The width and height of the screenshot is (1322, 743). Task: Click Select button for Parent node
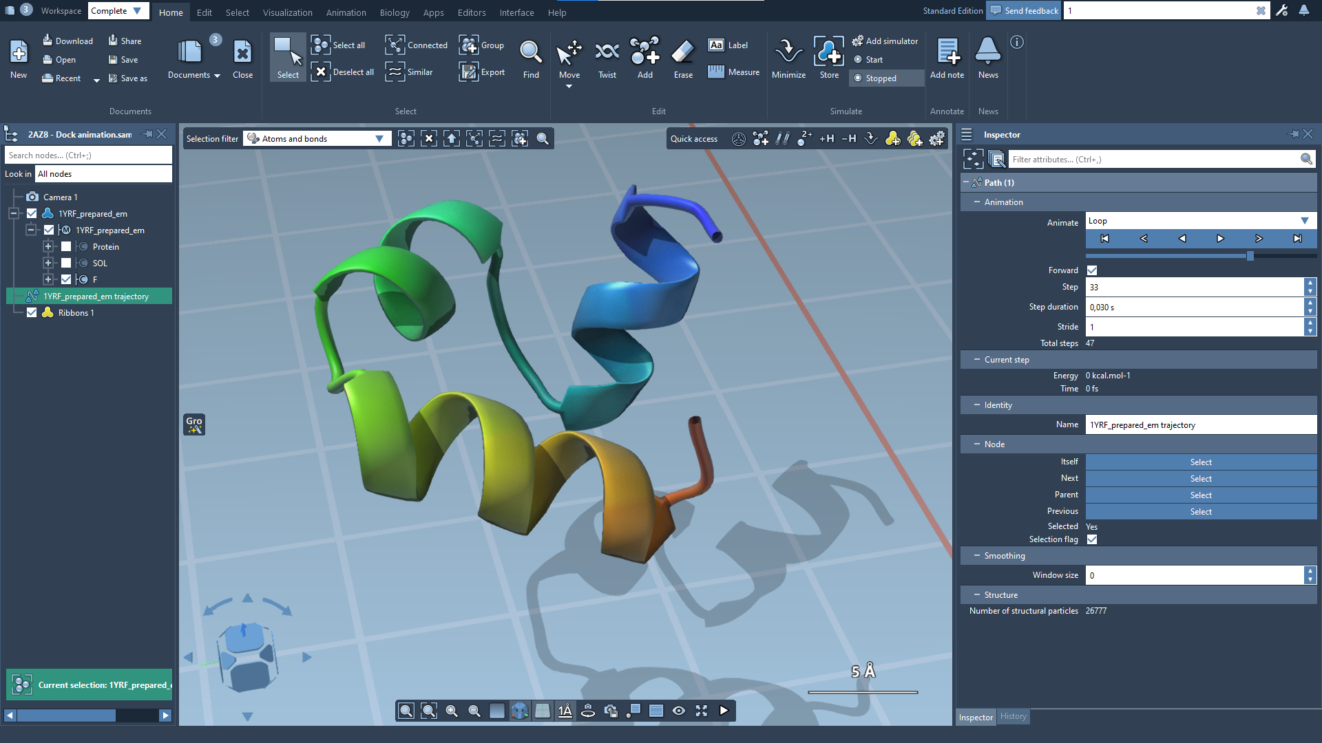1200,495
